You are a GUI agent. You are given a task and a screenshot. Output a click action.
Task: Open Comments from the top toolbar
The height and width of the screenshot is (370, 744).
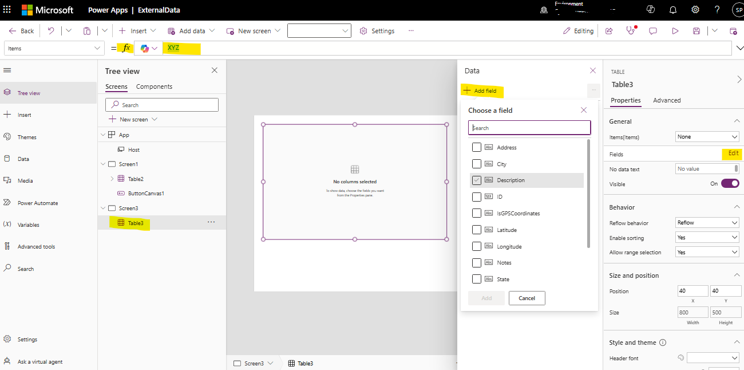652,30
